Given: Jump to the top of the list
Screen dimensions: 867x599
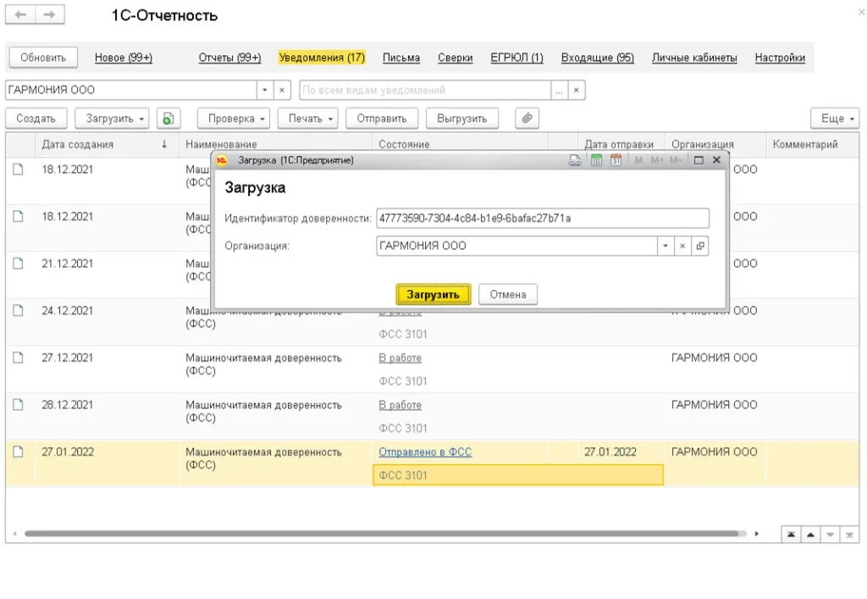Looking at the screenshot, I should pyautogui.click(x=792, y=535).
